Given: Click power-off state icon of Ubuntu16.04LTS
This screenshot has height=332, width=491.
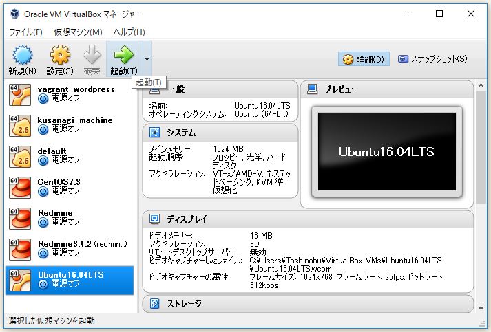Looking at the screenshot, I should [43, 284].
